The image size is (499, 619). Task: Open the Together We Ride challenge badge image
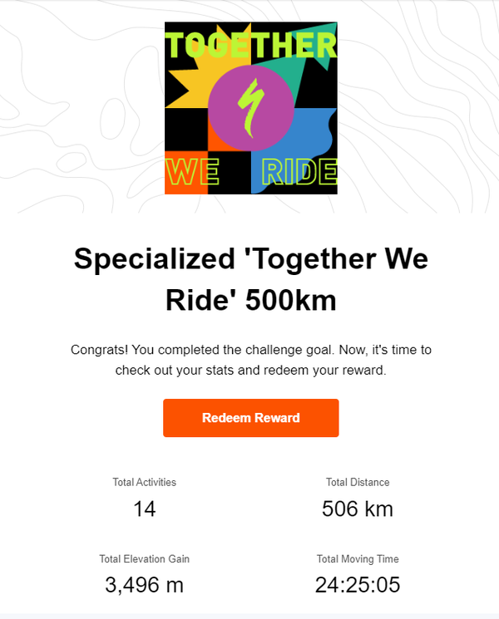250,108
